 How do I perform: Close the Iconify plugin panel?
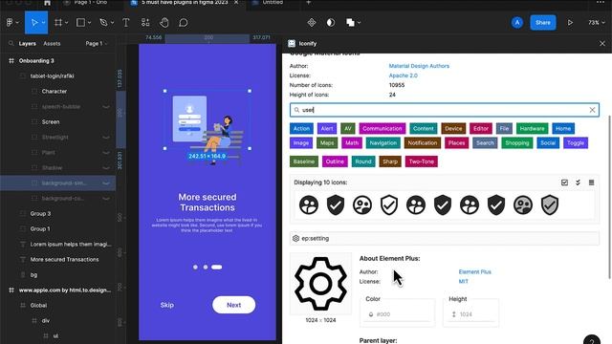601,44
